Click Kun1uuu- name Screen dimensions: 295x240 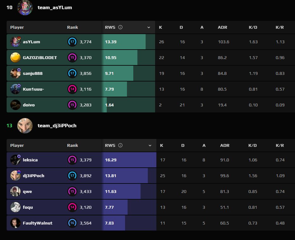pyautogui.click(x=33, y=89)
